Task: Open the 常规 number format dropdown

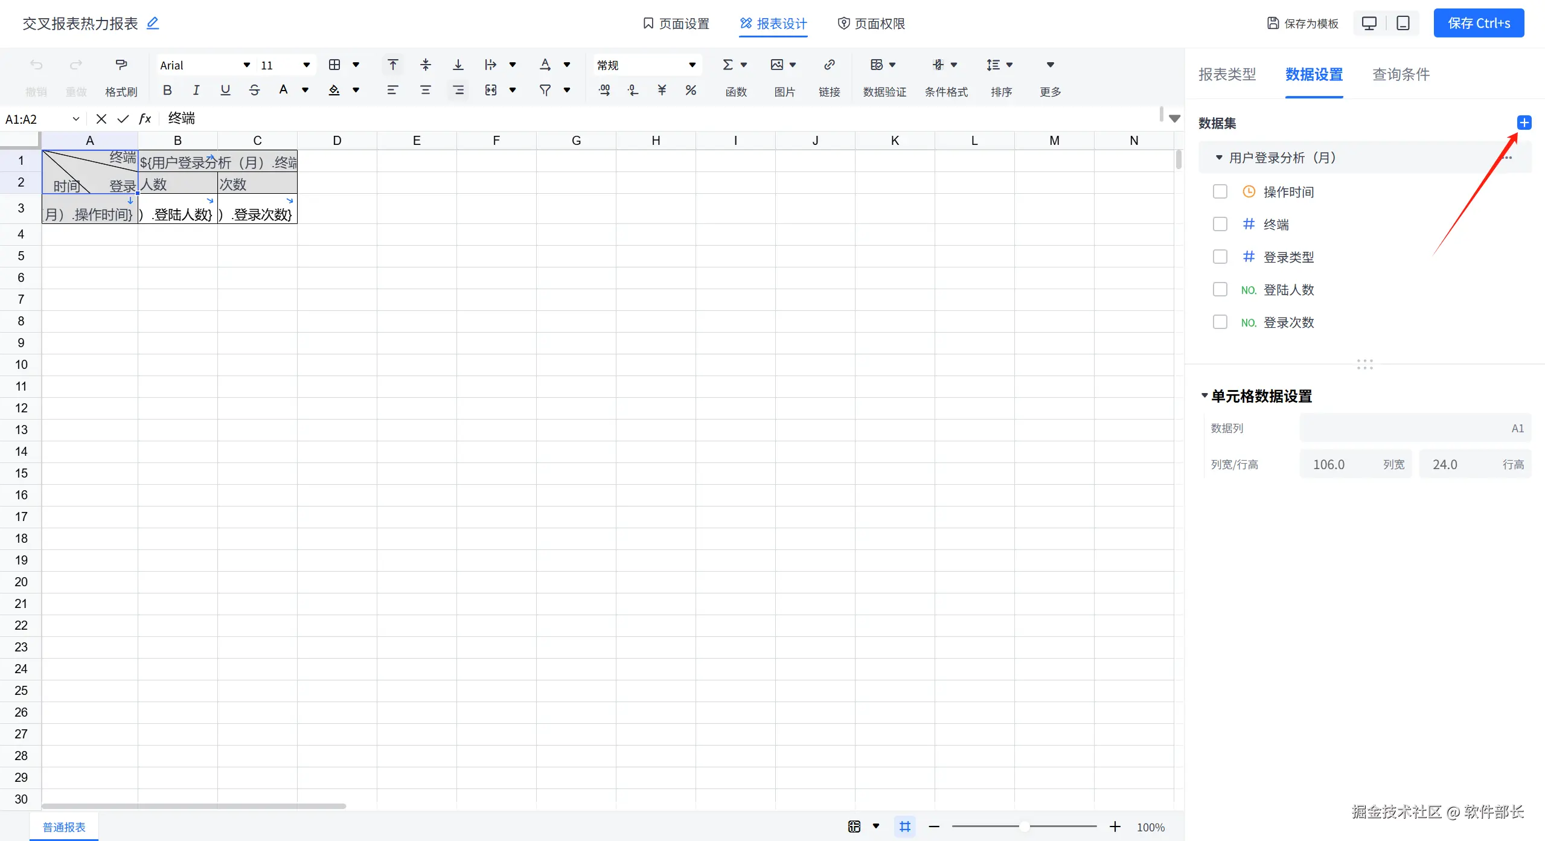Action: pos(646,65)
